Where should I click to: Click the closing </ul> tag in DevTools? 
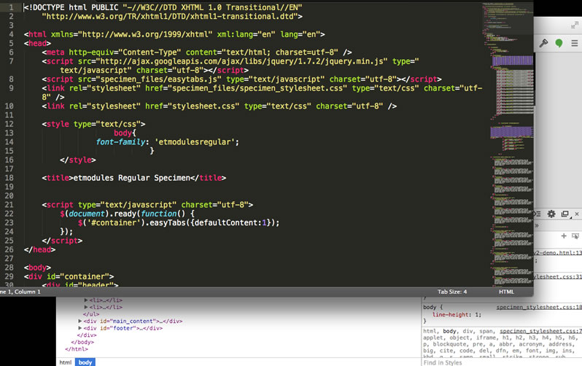(x=91, y=314)
